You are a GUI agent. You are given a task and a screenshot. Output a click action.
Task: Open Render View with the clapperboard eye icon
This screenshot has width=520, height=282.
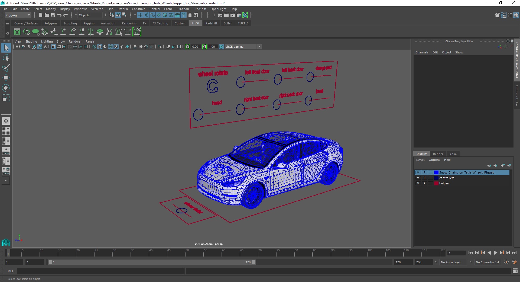[220, 15]
